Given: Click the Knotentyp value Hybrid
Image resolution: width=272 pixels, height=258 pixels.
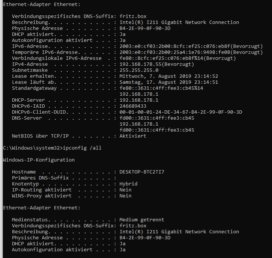Looking at the screenshot, I should (x=129, y=184).
